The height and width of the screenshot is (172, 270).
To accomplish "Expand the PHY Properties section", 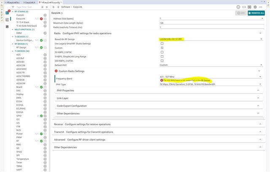I will [x=65, y=91].
